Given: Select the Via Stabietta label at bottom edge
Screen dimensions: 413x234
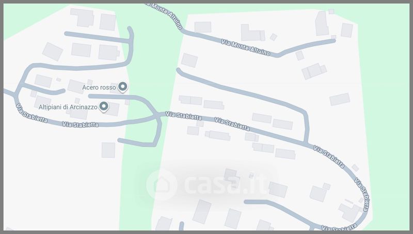Looking at the screenshot, I should click(x=339, y=228).
